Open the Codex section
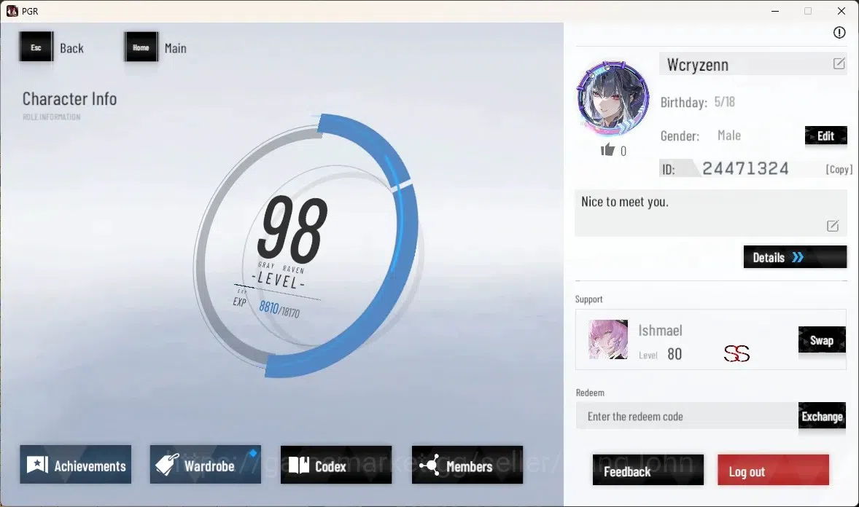The image size is (859, 507). tap(336, 464)
